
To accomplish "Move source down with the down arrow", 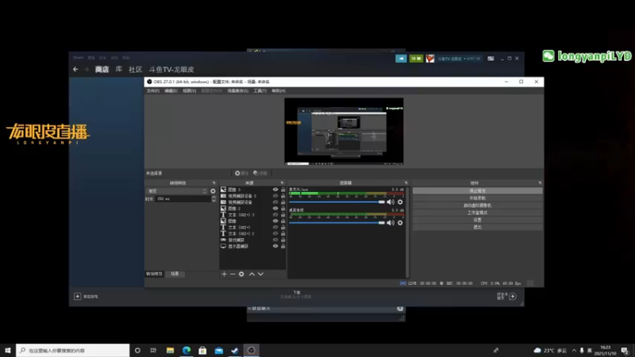I will (260, 274).
